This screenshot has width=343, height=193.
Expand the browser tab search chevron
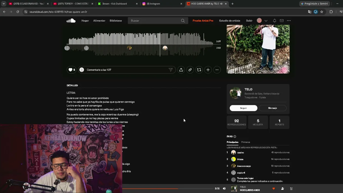4,4
